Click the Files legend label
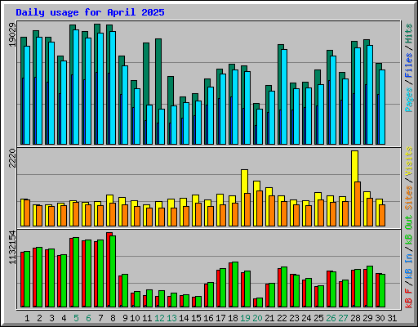The width and height of the screenshot is (418, 327). pos(409,65)
